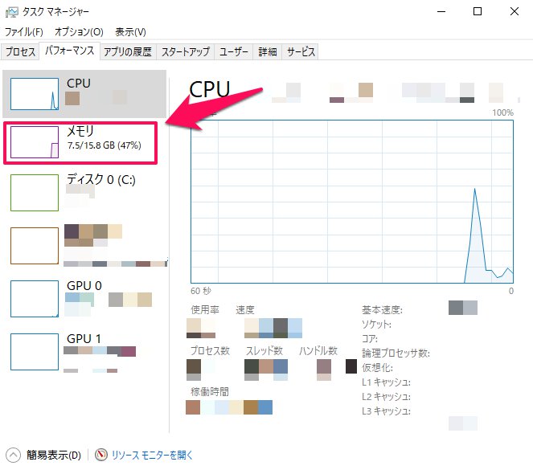Open the 表示(V) menu
The image size is (533, 474).
(x=130, y=32)
